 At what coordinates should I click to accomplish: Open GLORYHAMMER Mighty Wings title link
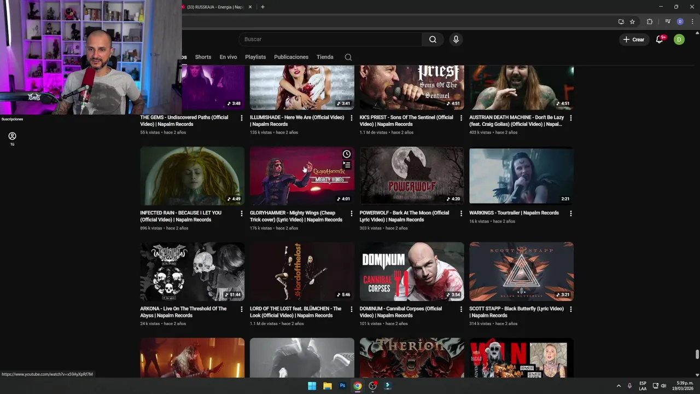click(x=296, y=216)
